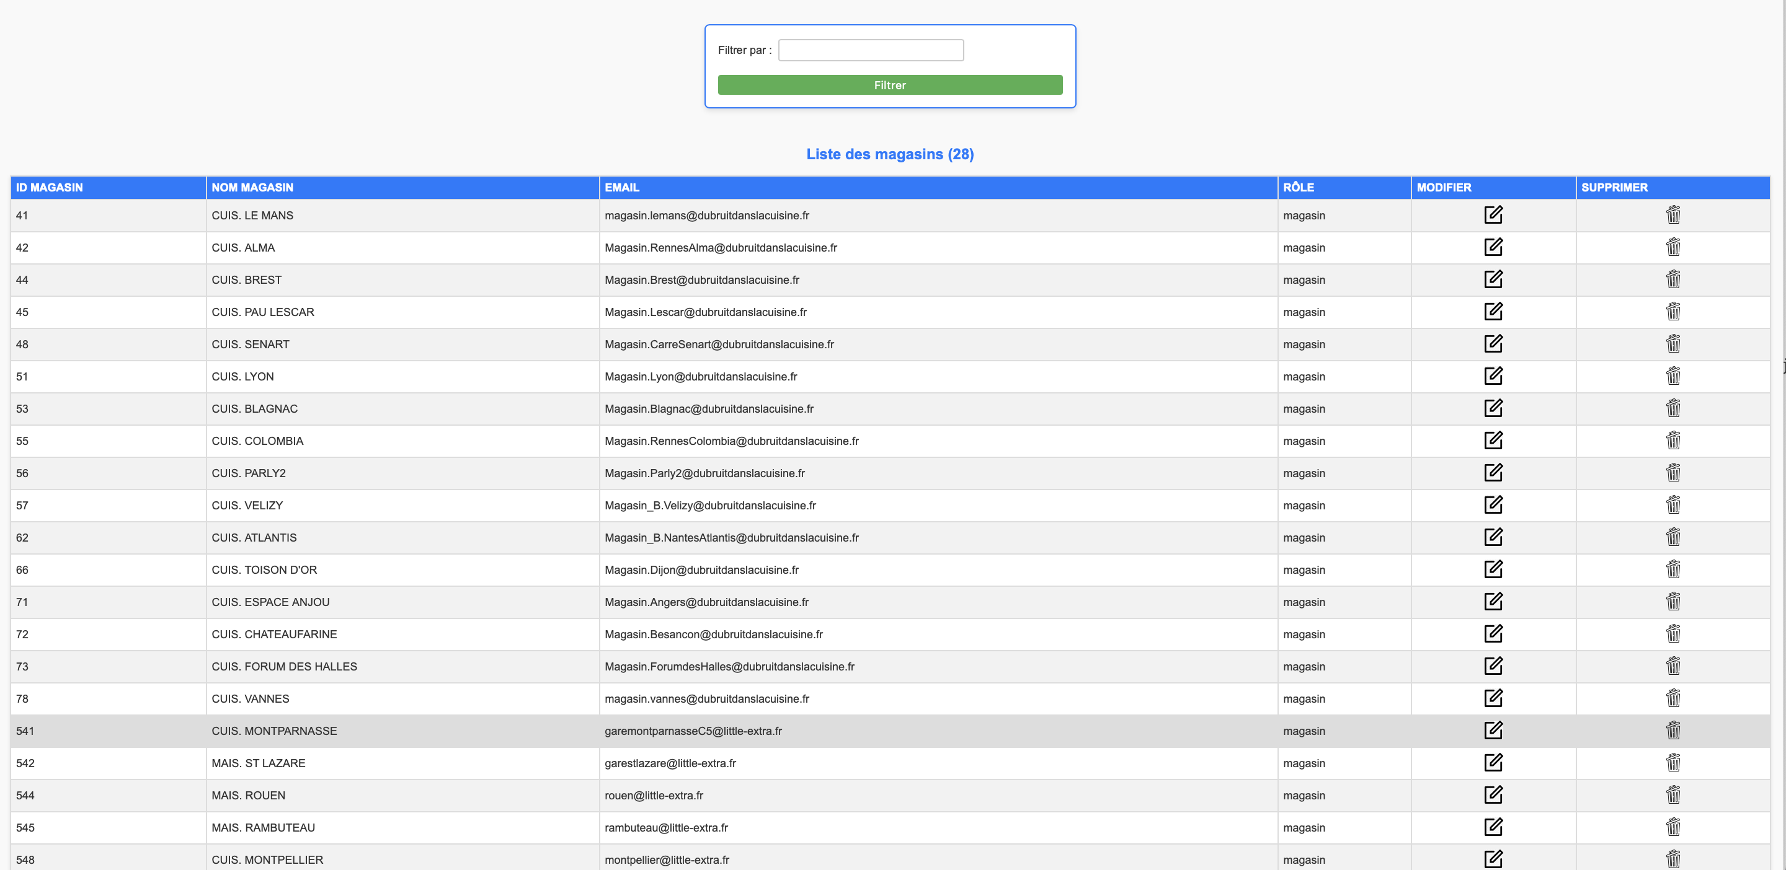Click trash icon for CUIS. ALMA
1786x870 pixels.
(1673, 247)
